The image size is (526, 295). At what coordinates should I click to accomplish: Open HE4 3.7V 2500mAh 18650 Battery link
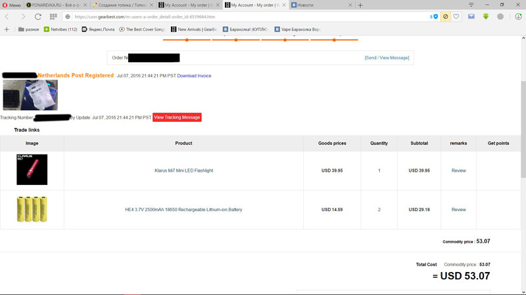click(183, 210)
